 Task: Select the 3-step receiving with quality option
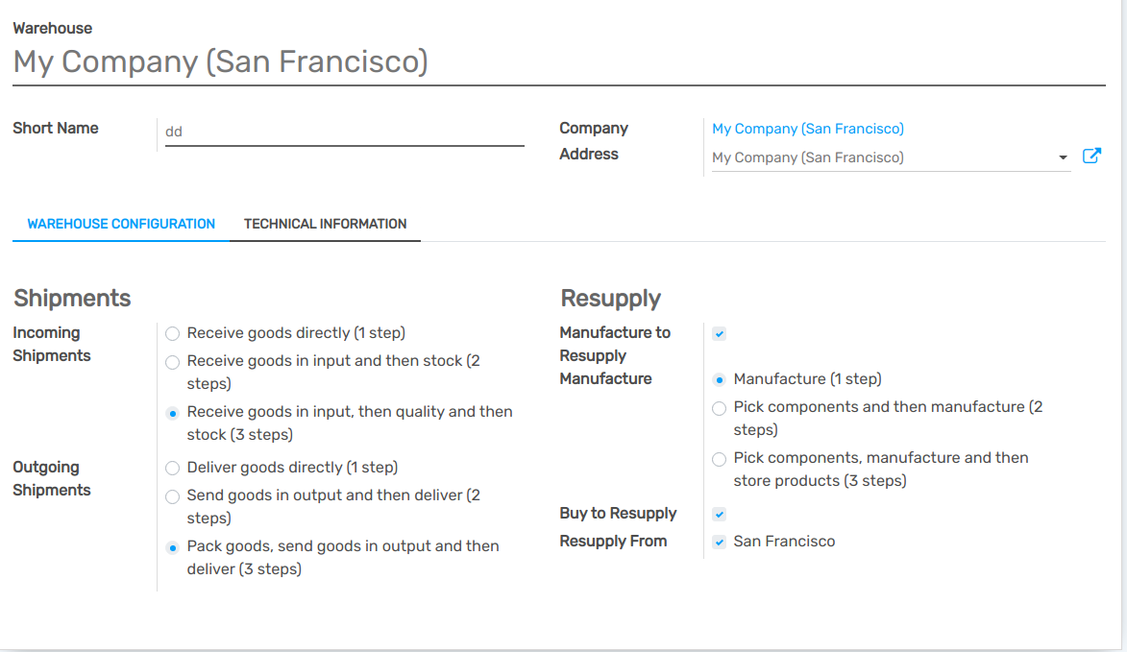[x=172, y=413]
